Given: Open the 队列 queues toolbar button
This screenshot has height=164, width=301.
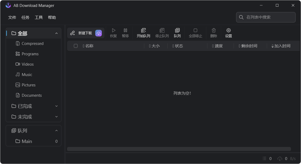Looking at the screenshot, I should click(177, 33).
